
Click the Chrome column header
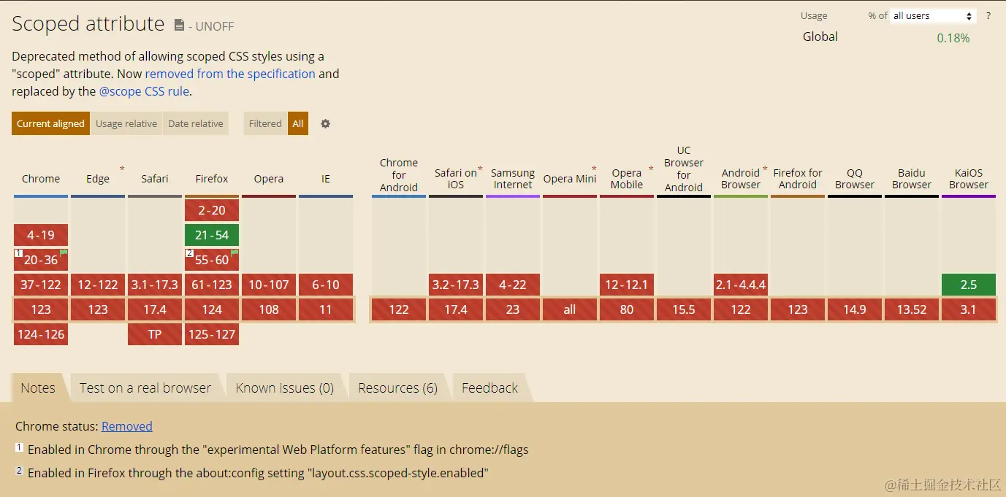(41, 179)
